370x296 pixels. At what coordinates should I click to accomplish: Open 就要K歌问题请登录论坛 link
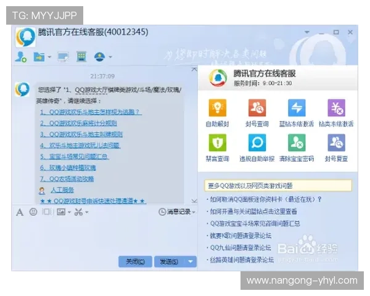pyautogui.click(x=240, y=236)
